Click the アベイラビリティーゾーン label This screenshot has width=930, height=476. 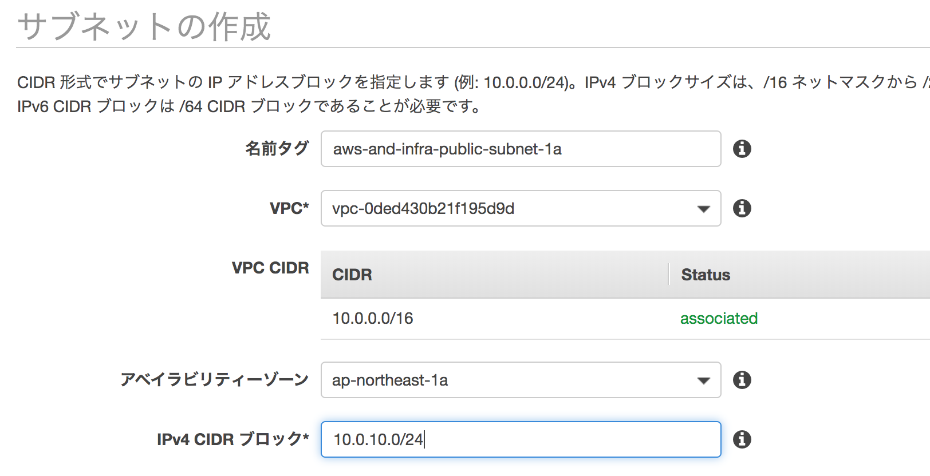click(214, 380)
